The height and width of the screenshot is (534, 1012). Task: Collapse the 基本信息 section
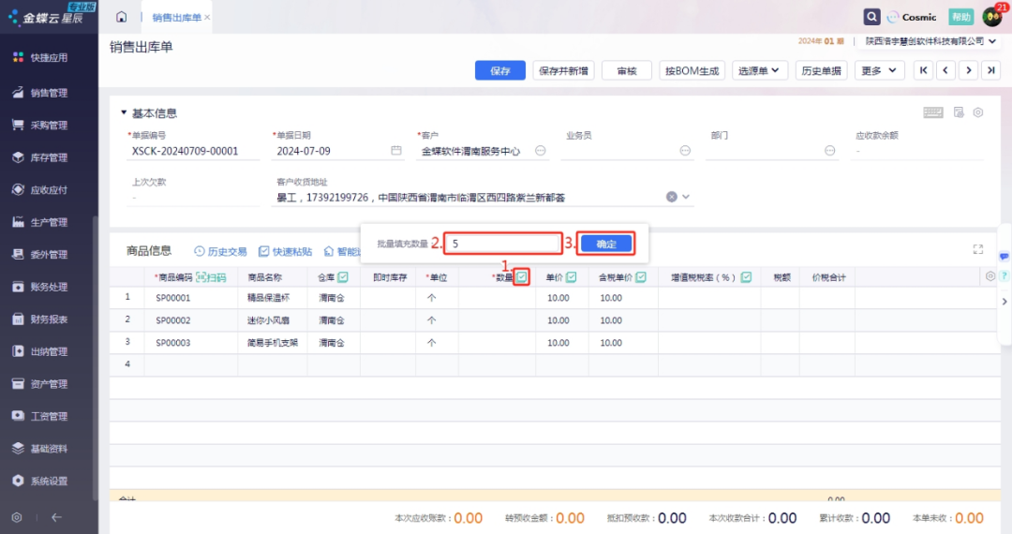click(124, 113)
